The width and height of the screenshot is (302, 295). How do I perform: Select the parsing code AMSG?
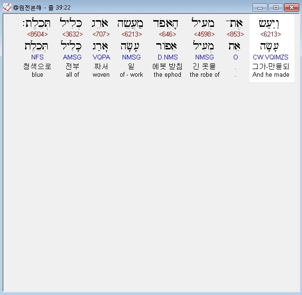point(72,57)
